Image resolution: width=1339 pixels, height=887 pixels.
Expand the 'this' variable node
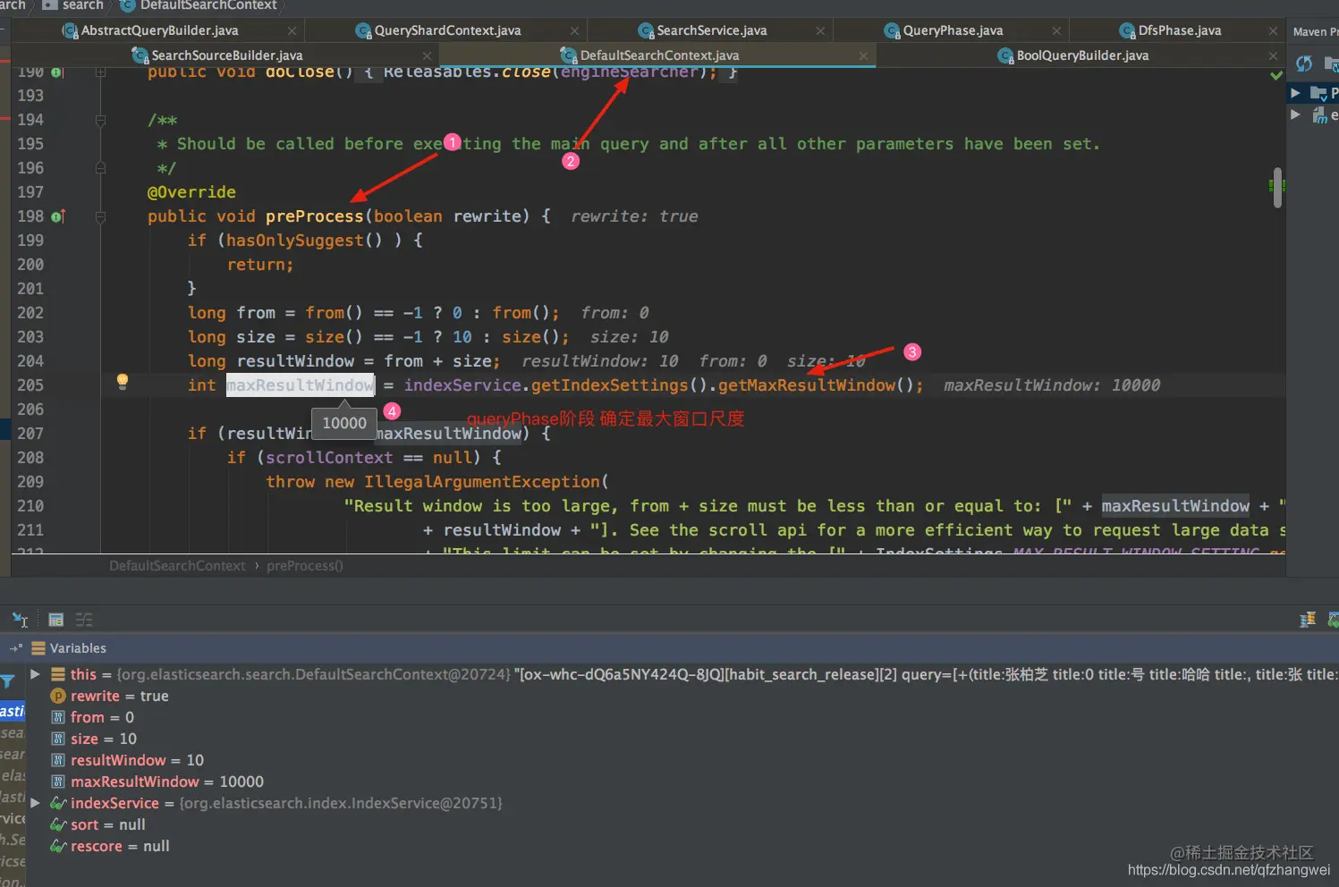[x=35, y=674]
